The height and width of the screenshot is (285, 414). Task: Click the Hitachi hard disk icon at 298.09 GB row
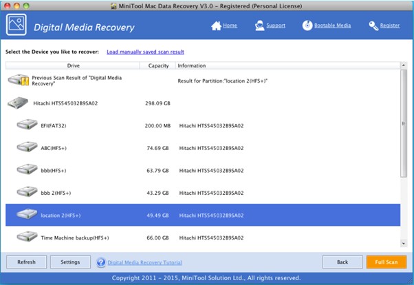pos(18,103)
